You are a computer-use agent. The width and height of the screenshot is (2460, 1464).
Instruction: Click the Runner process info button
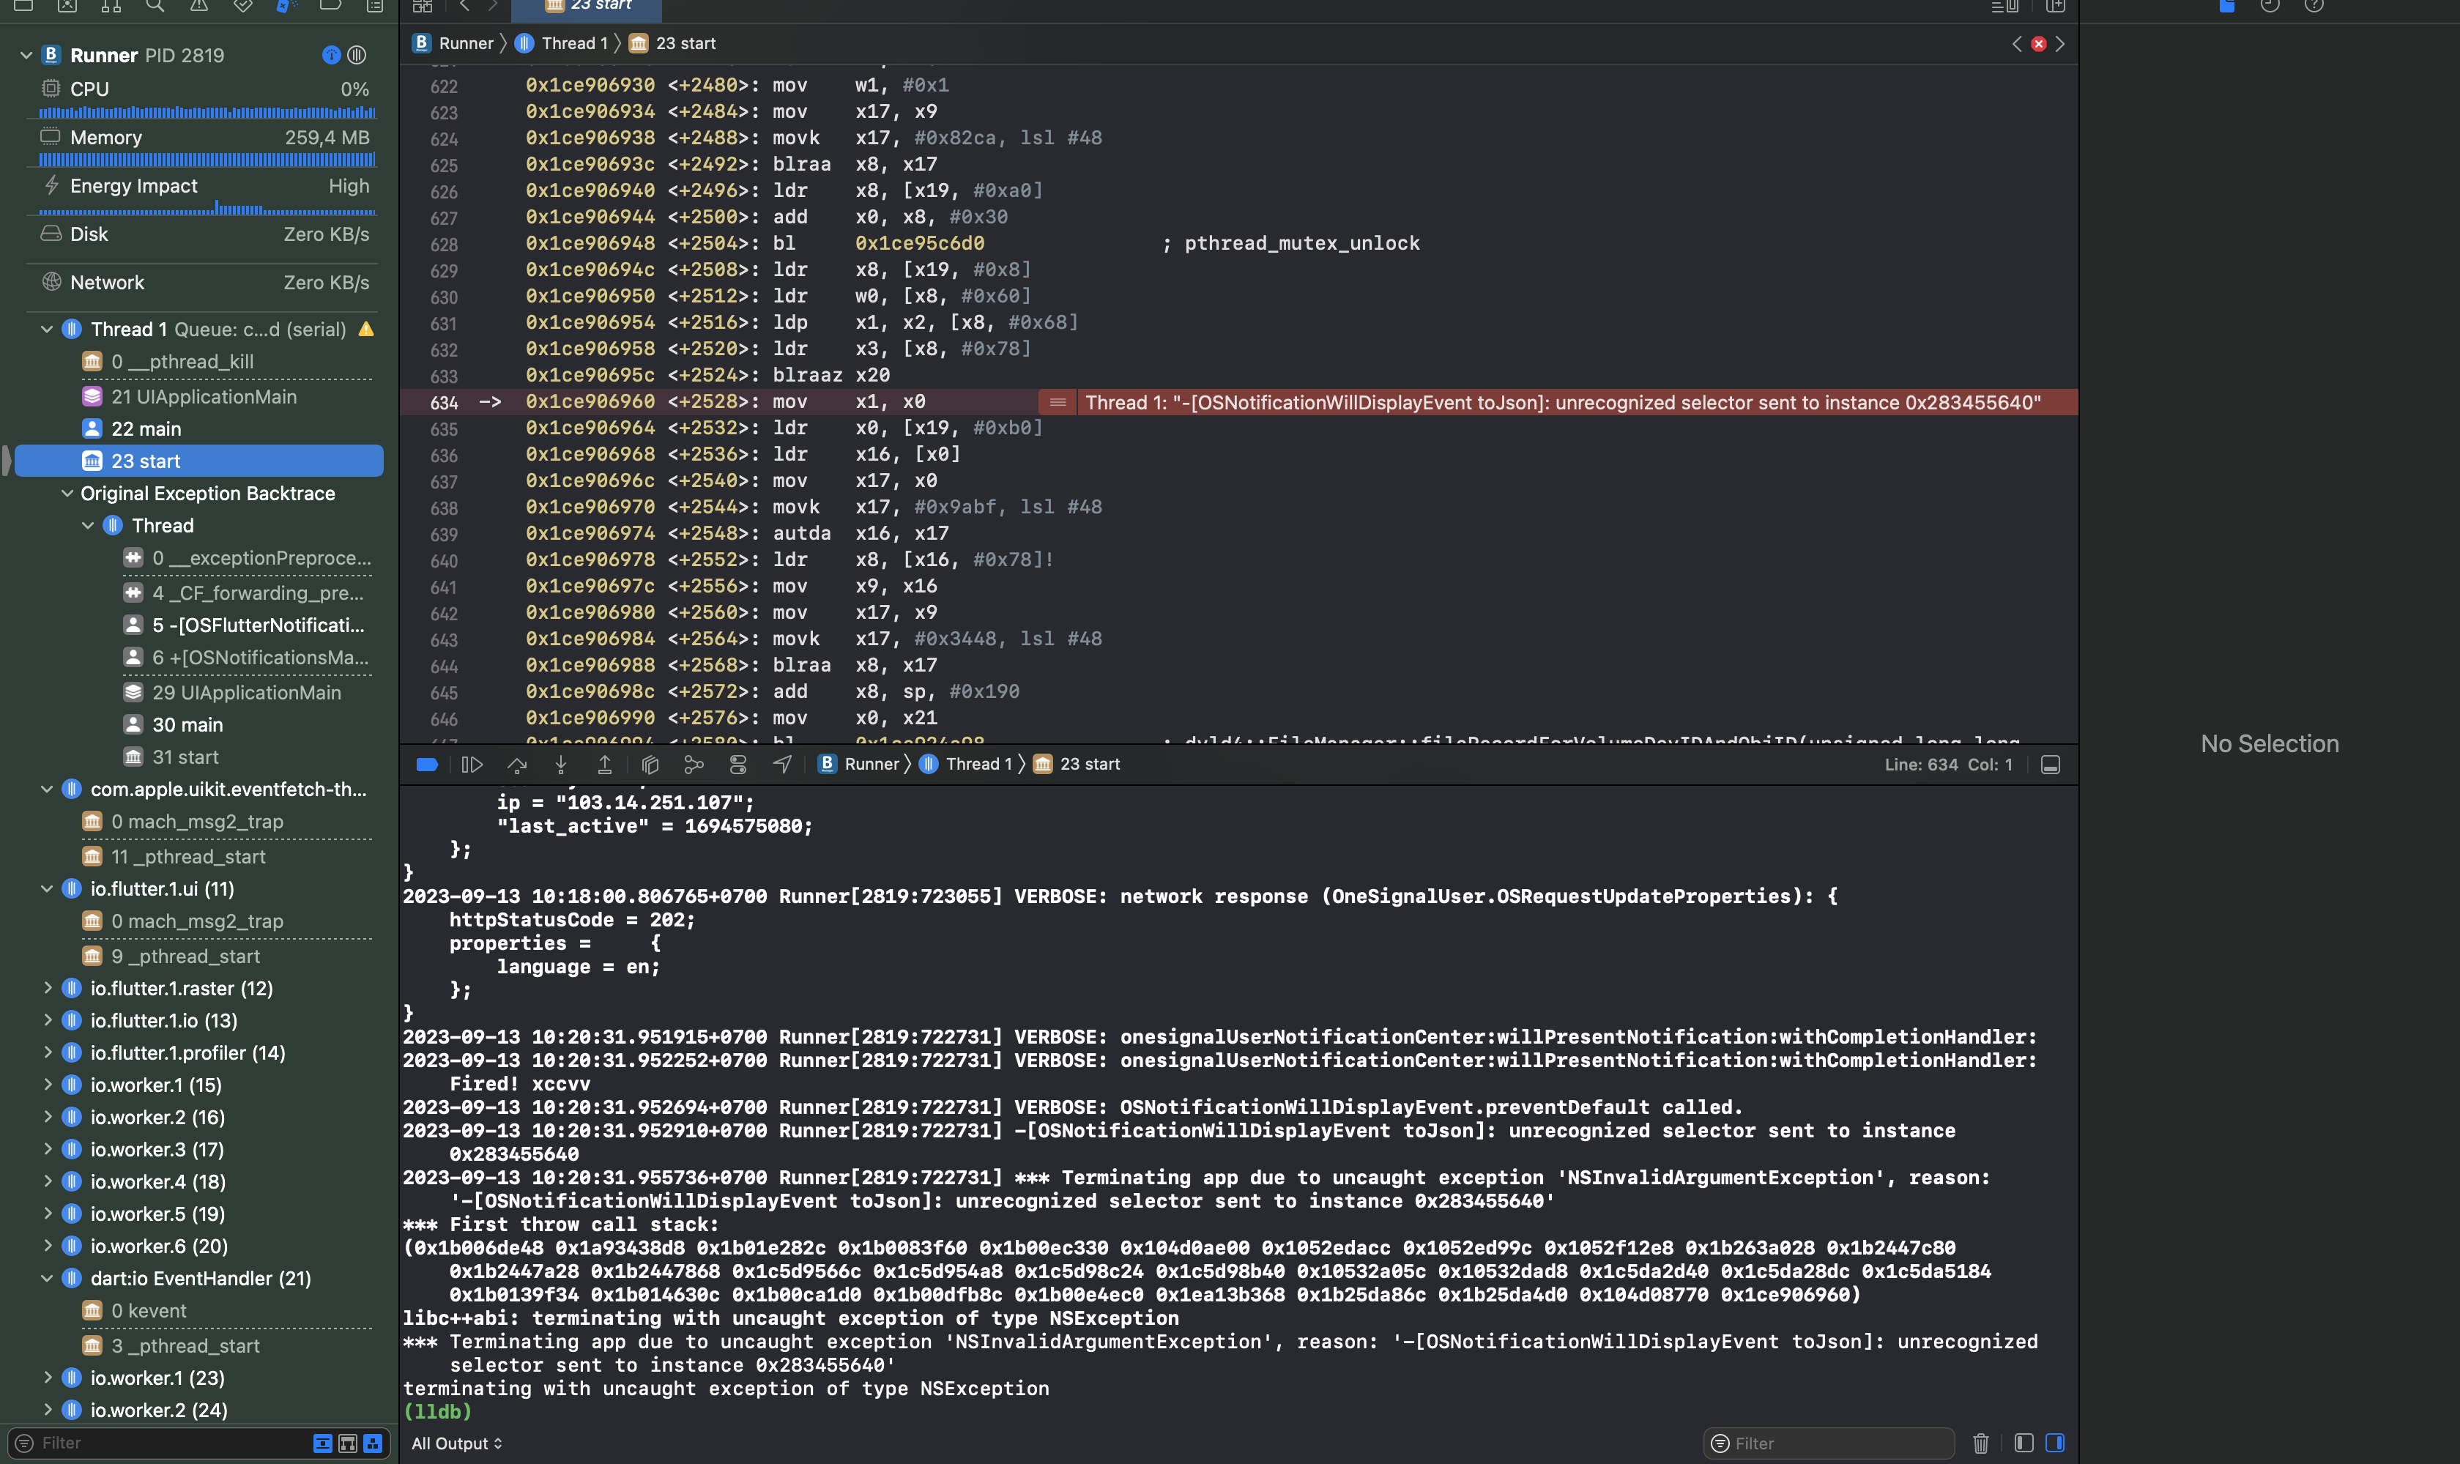pyautogui.click(x=330, y=55)
